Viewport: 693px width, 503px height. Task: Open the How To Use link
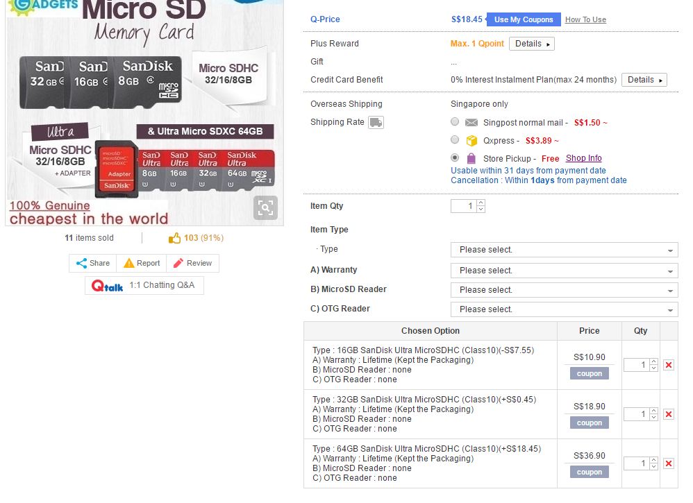(x=585, y=19)
